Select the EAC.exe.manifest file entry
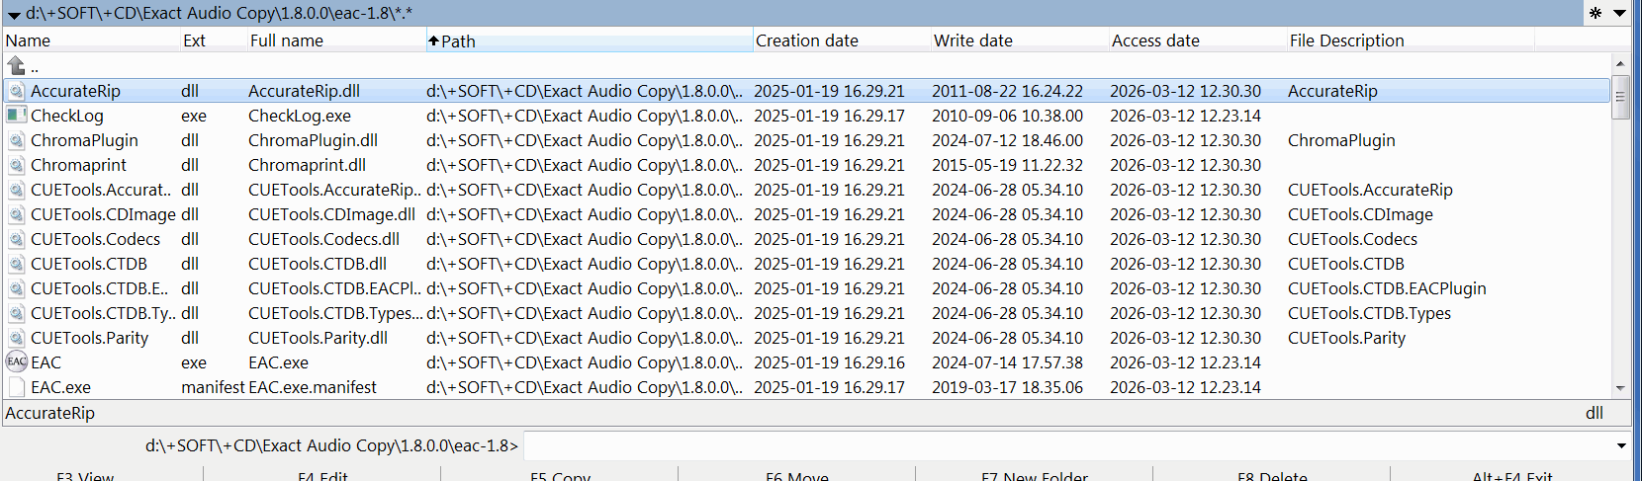 click(312, 387)
